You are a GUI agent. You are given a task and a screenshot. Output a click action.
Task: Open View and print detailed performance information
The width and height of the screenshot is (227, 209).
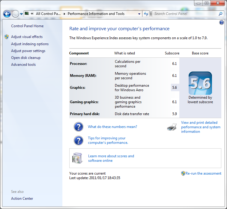coord(201,127)
